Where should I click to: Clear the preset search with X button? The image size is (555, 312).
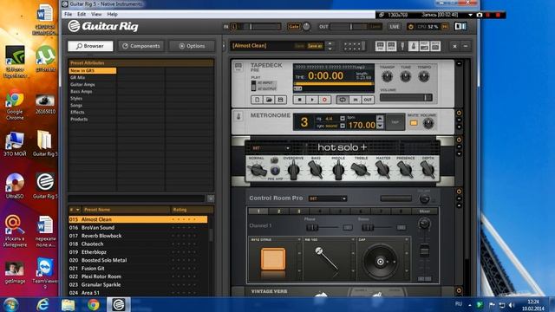pos(211,198)
